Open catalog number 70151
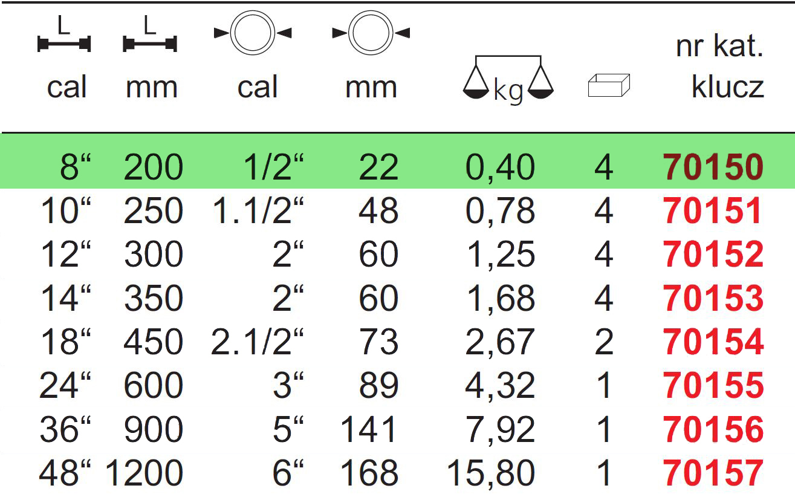The width and height of the screenshot is (795, 494). click(x=713, y=211)
